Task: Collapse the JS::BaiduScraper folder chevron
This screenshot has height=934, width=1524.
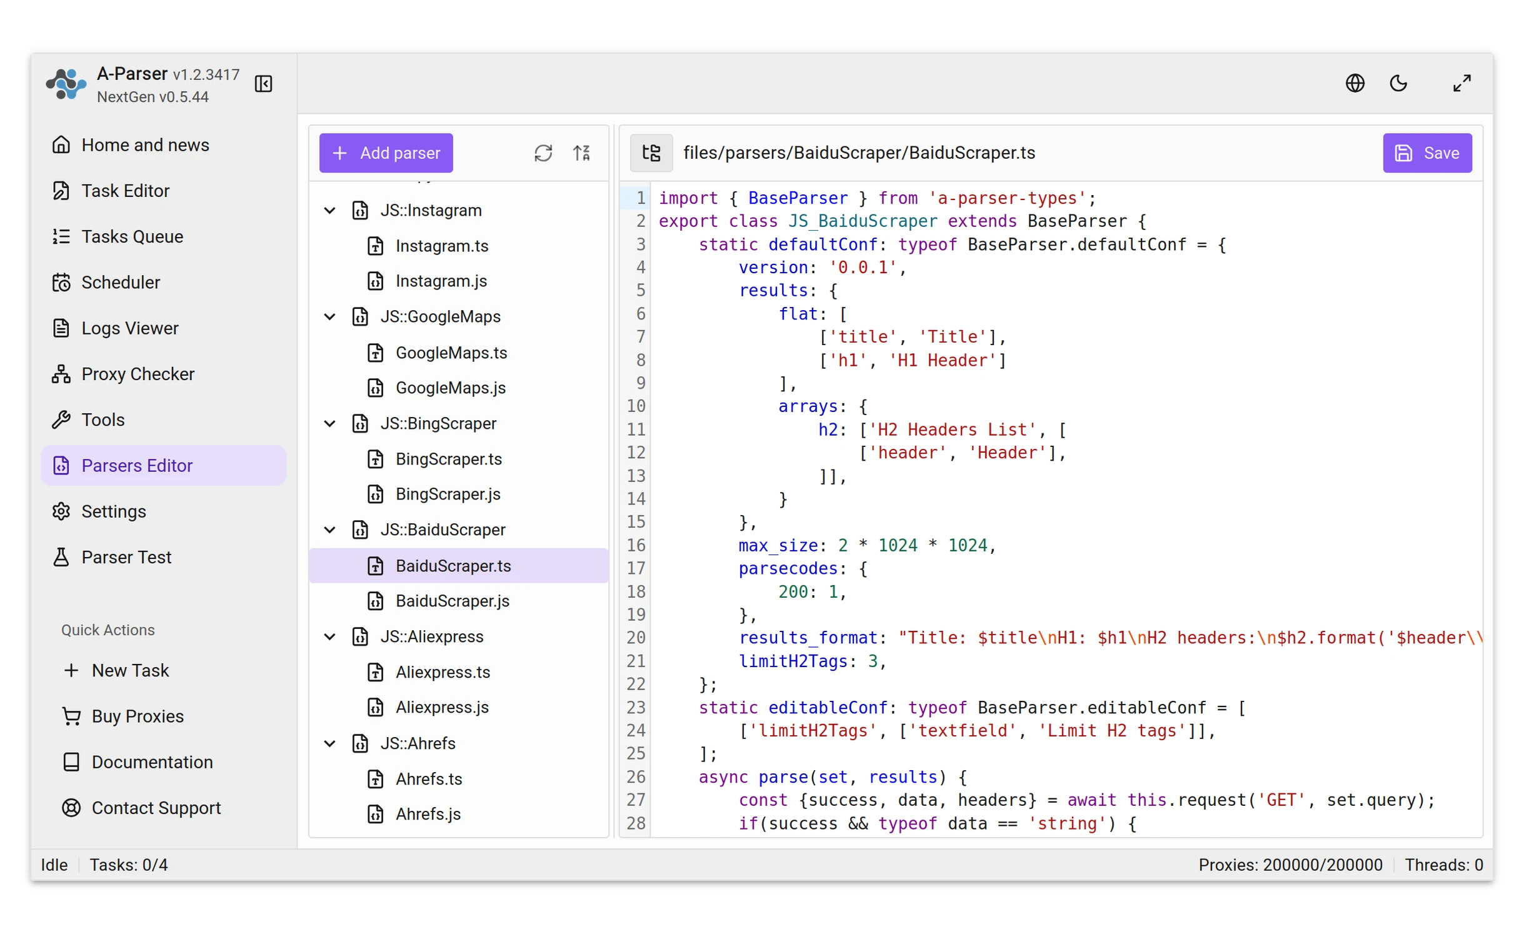Action: point(329,530)
